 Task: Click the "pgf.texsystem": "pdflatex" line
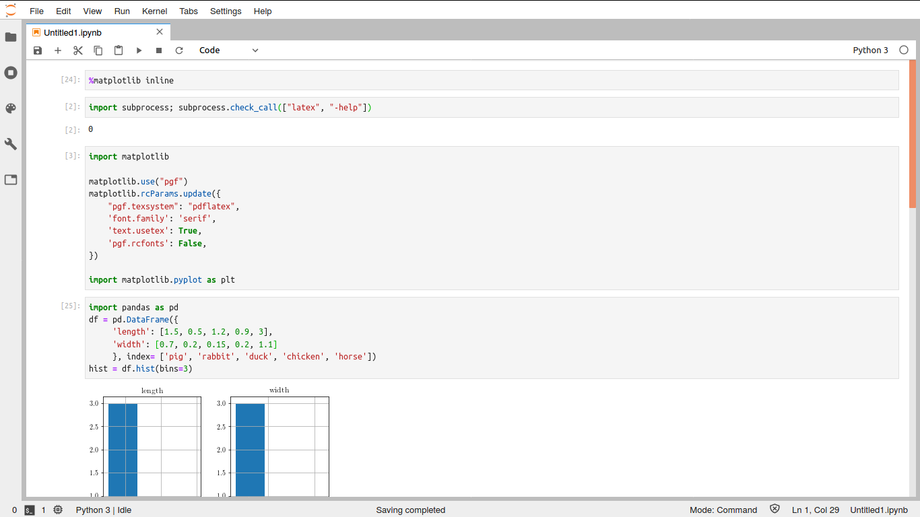[174, 206]
